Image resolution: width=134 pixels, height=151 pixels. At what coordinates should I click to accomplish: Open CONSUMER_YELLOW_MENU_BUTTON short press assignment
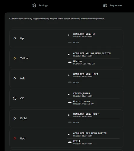pyautogui.click(x=93, y=55)
